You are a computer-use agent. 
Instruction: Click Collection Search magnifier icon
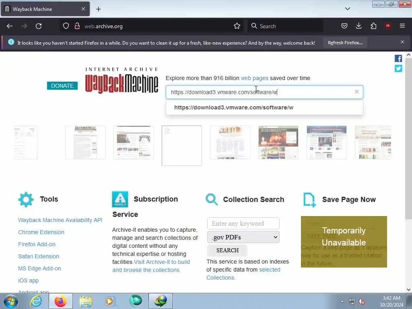click(212, 200)
